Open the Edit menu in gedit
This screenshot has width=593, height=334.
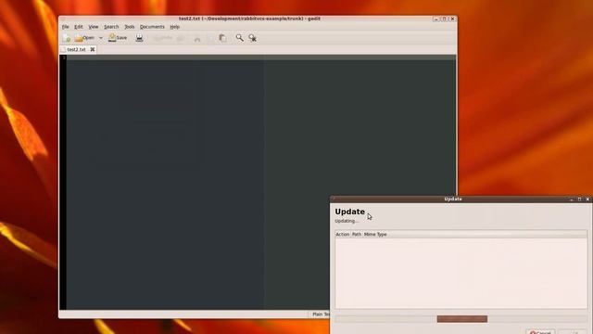click(78, 27)
